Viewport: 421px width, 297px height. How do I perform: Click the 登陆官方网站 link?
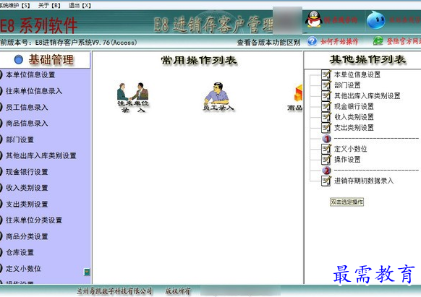point(404,41)
